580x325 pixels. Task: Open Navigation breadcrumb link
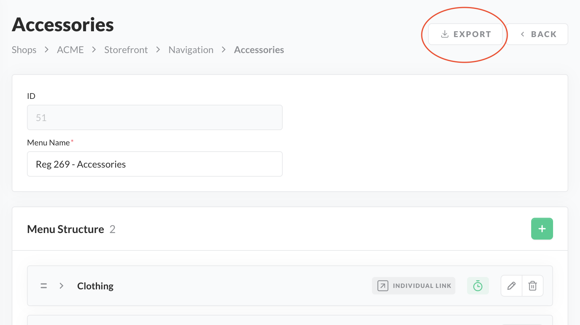[191, 50]
